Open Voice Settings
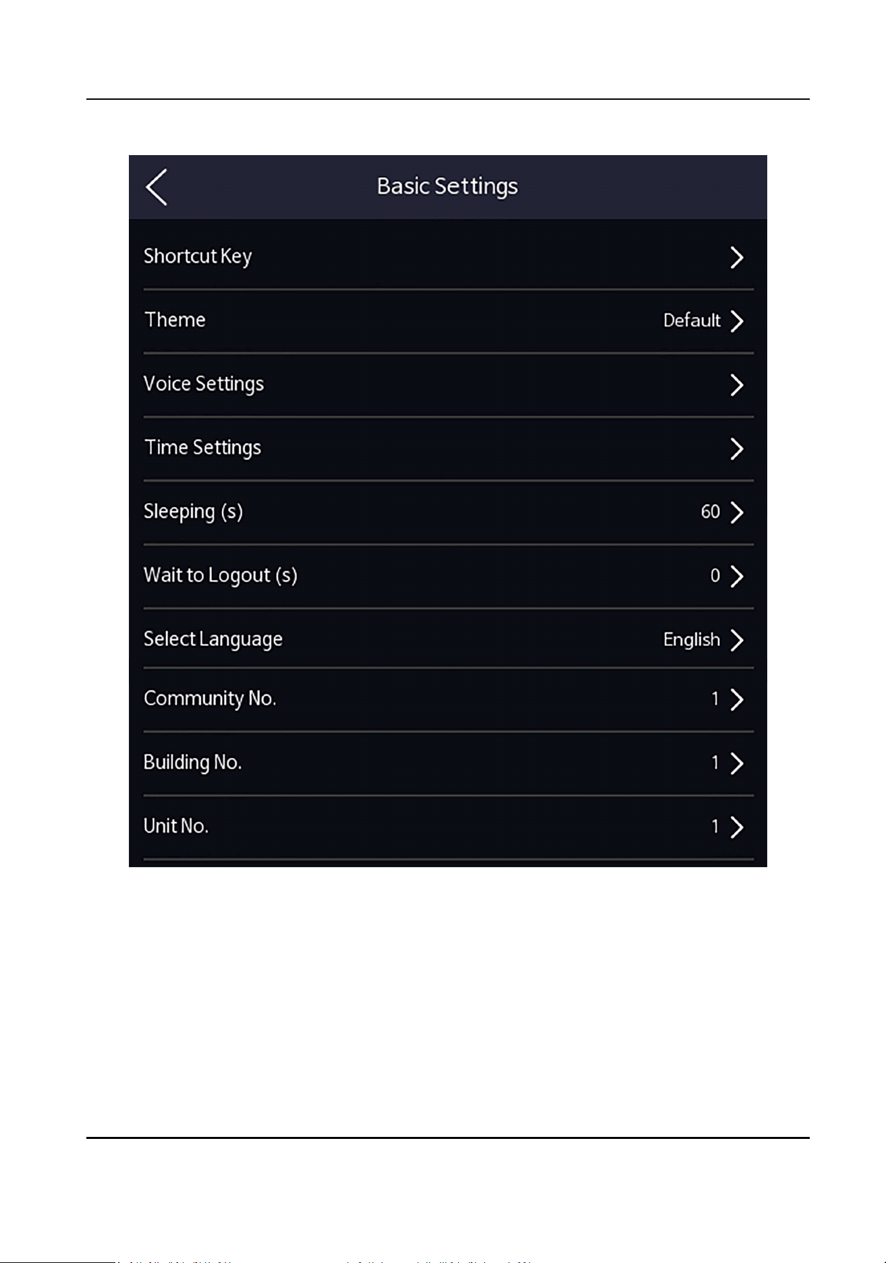 pos(448,384)
